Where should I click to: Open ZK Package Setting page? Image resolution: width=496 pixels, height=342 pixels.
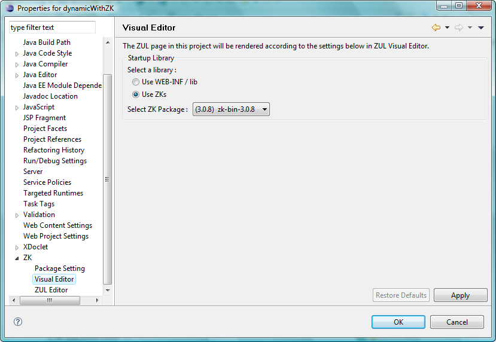point(60,268)
